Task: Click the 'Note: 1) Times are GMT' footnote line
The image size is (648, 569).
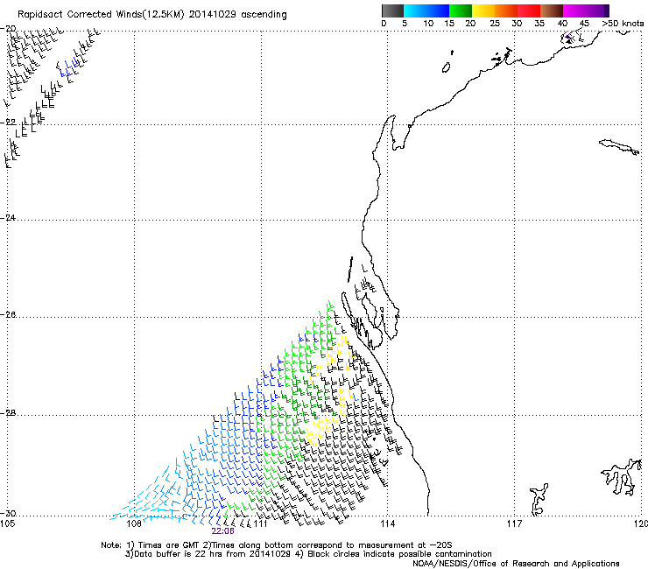Action: [277, 545]
